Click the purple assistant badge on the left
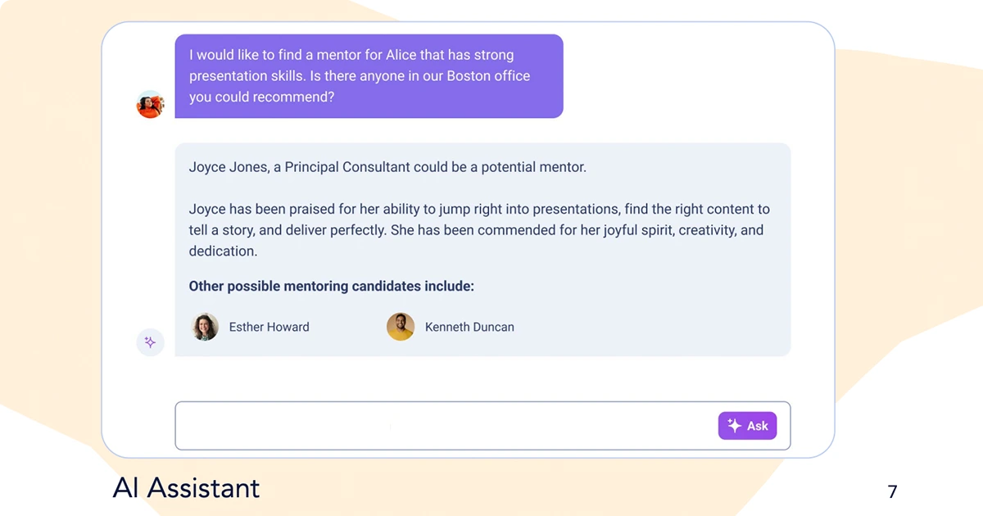Viewport: 983px width, 516px height. [x=150, y=342]
